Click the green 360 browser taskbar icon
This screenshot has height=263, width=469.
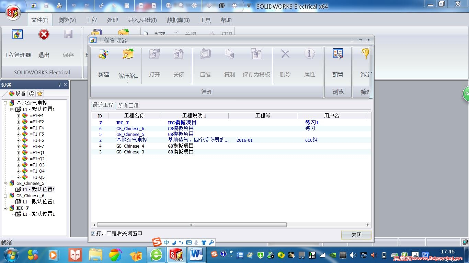(x=157, y=255)
